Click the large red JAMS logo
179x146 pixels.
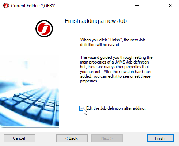44,29
